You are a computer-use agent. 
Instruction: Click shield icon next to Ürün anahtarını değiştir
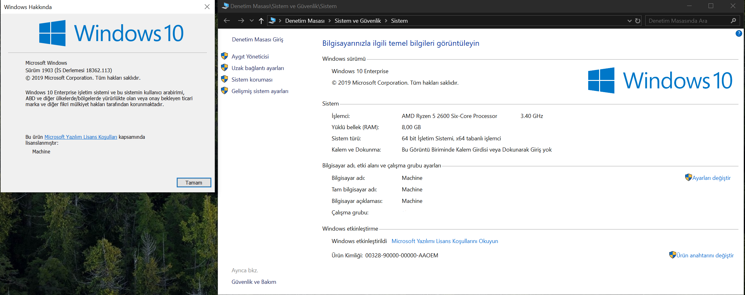672,255
